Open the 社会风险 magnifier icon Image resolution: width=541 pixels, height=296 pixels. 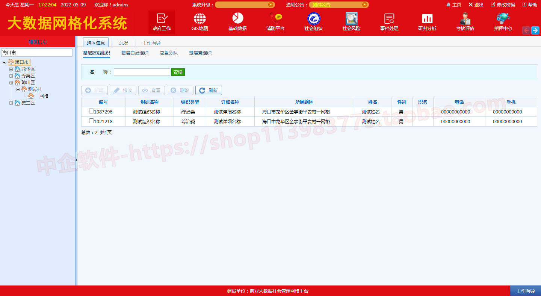point(351,18)
